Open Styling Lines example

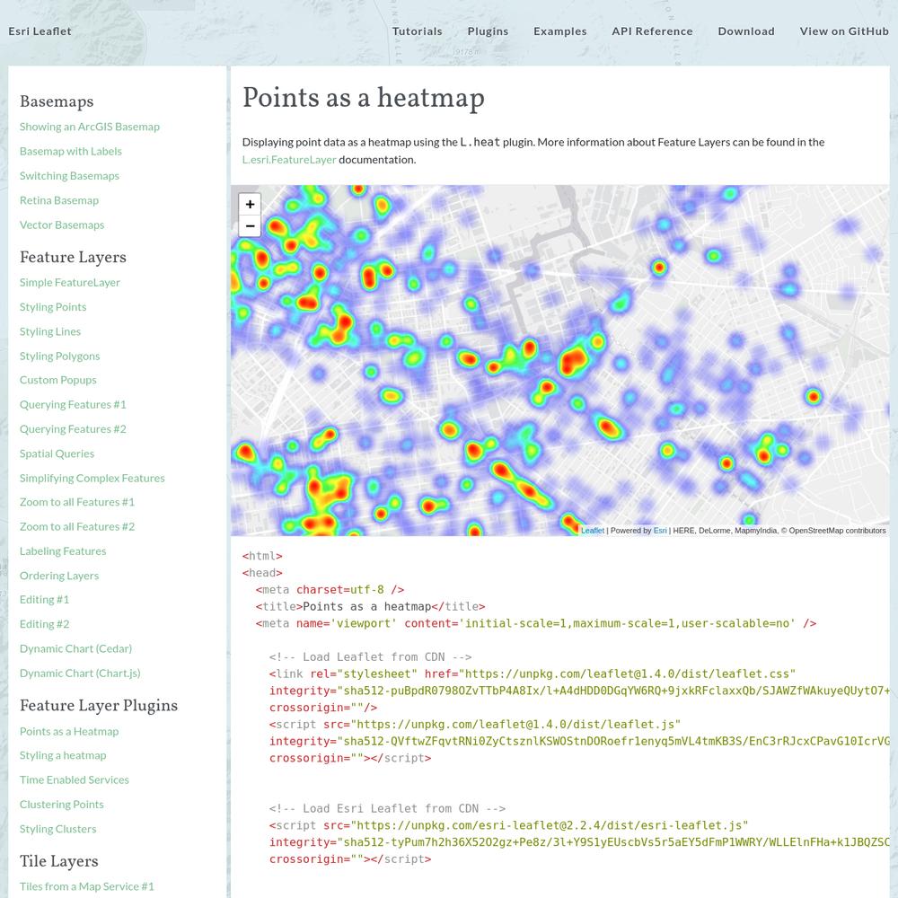[49, 331]
